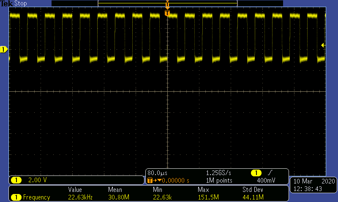
Task: Click the 80.0µs timebase readout
Action: 157,173
